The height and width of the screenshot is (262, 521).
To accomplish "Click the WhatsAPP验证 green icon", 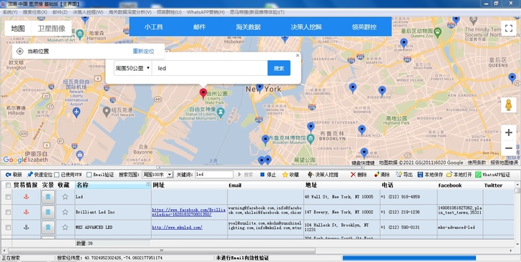I will [x=478, y=175].
